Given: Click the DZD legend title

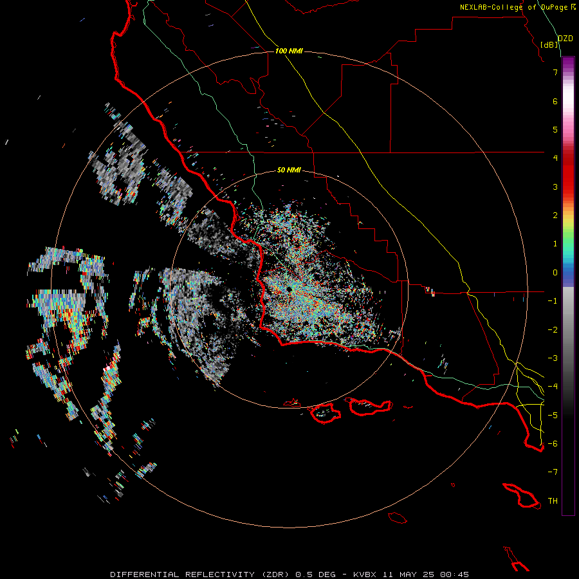Looking at the screenshot, I should pos(565,39).
